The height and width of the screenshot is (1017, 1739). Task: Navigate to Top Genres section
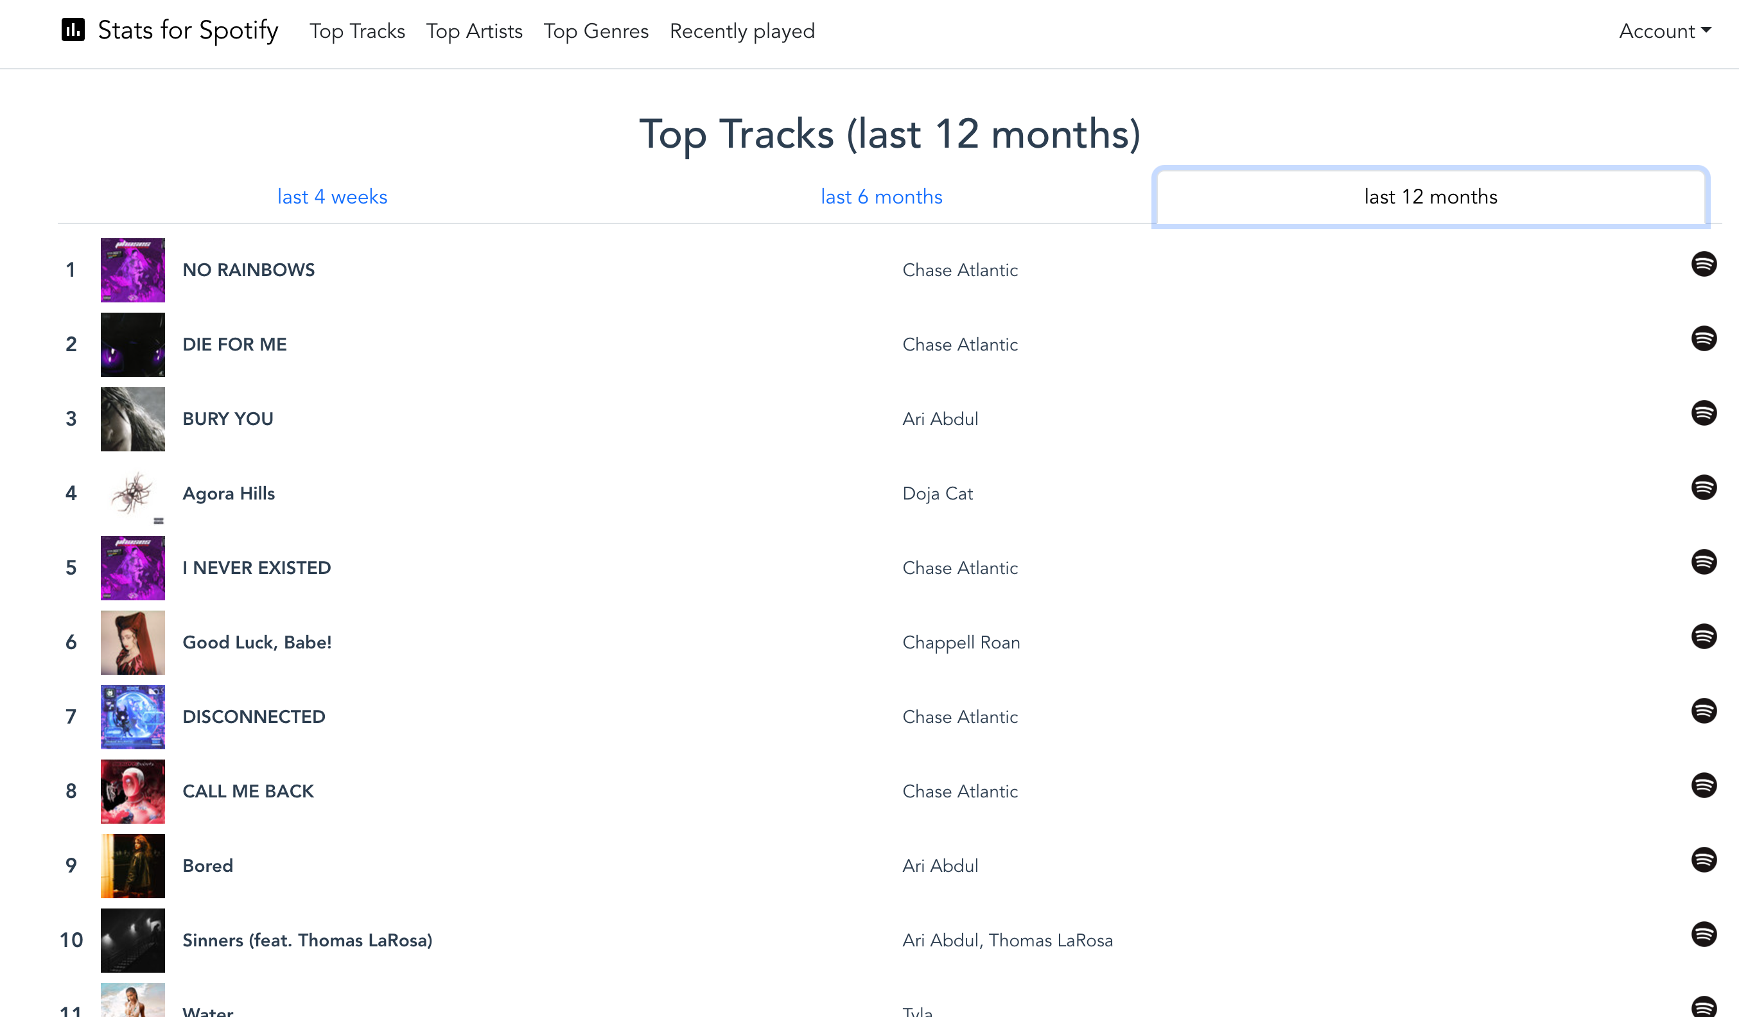[597, 31]
